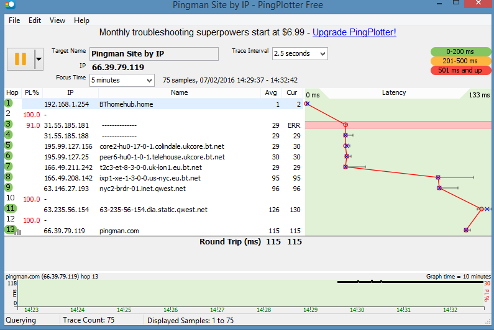494x330 pixels.
Task: Pause the trace with the orange pause button
Action: (21, 59)
